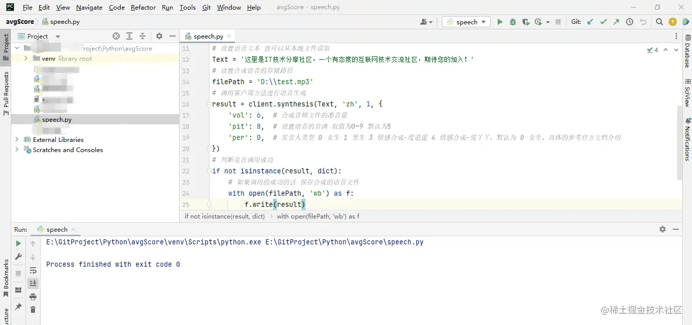Click the Run panel layout icon
Image resolution: width=692 pixels, height=325 pixels.
click(x=19, y=290)
